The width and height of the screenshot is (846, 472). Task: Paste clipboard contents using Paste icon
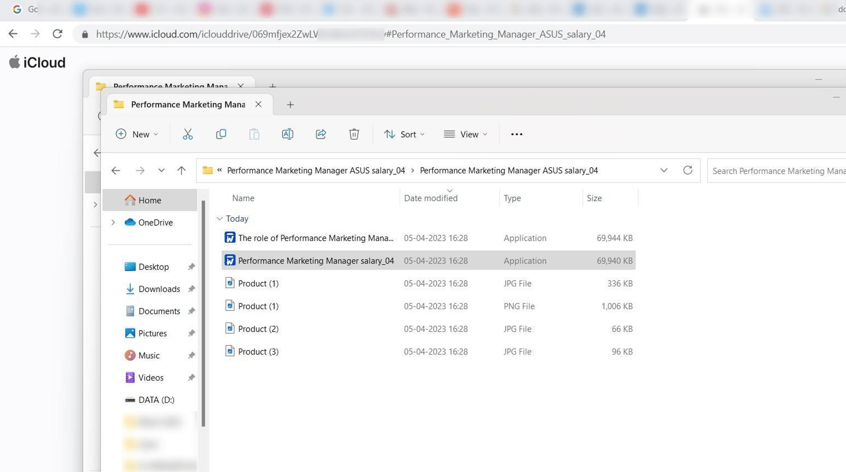click(x=254, y=134)
